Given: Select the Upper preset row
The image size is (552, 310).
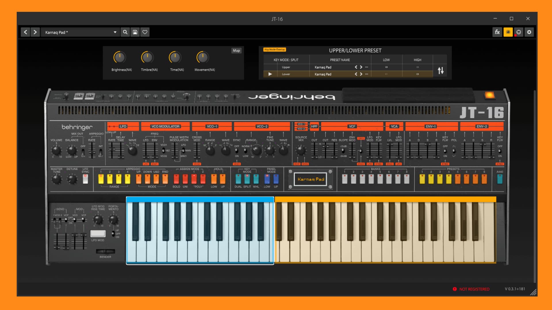Looking at the screenshot, I should click(x=348, y=67).
